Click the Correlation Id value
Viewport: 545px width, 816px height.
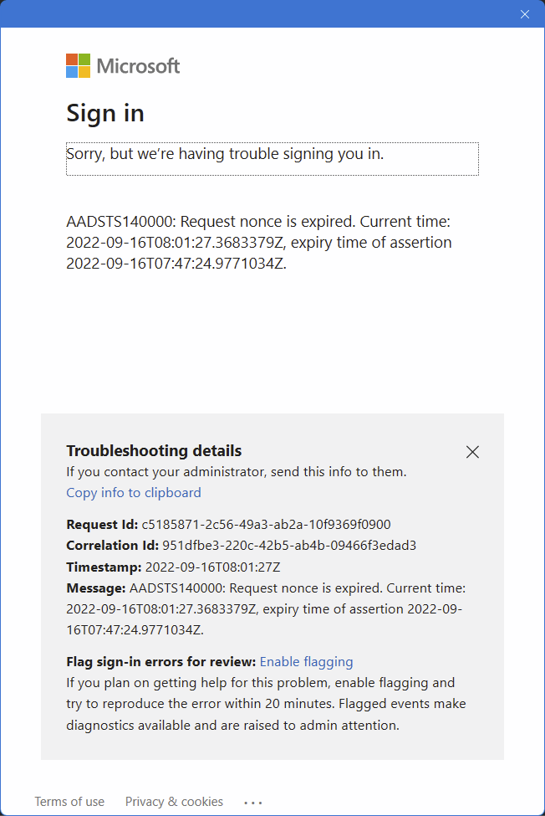tap(289, 546)
